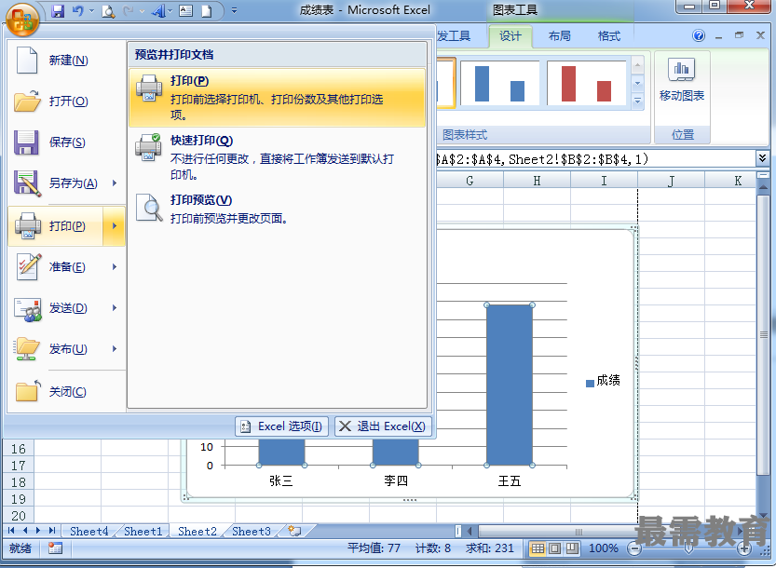
Task: Open Undo history dropdown arrow
Action: click(x=91, y=11)
